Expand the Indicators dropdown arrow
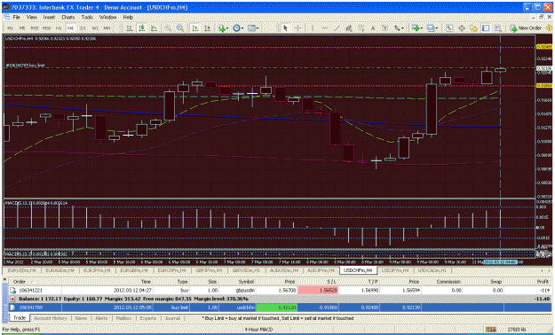Screen dimensions: 555x335 227,28
